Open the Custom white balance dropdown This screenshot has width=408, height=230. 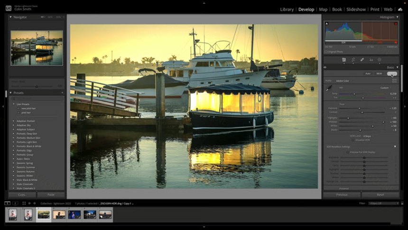385,88
